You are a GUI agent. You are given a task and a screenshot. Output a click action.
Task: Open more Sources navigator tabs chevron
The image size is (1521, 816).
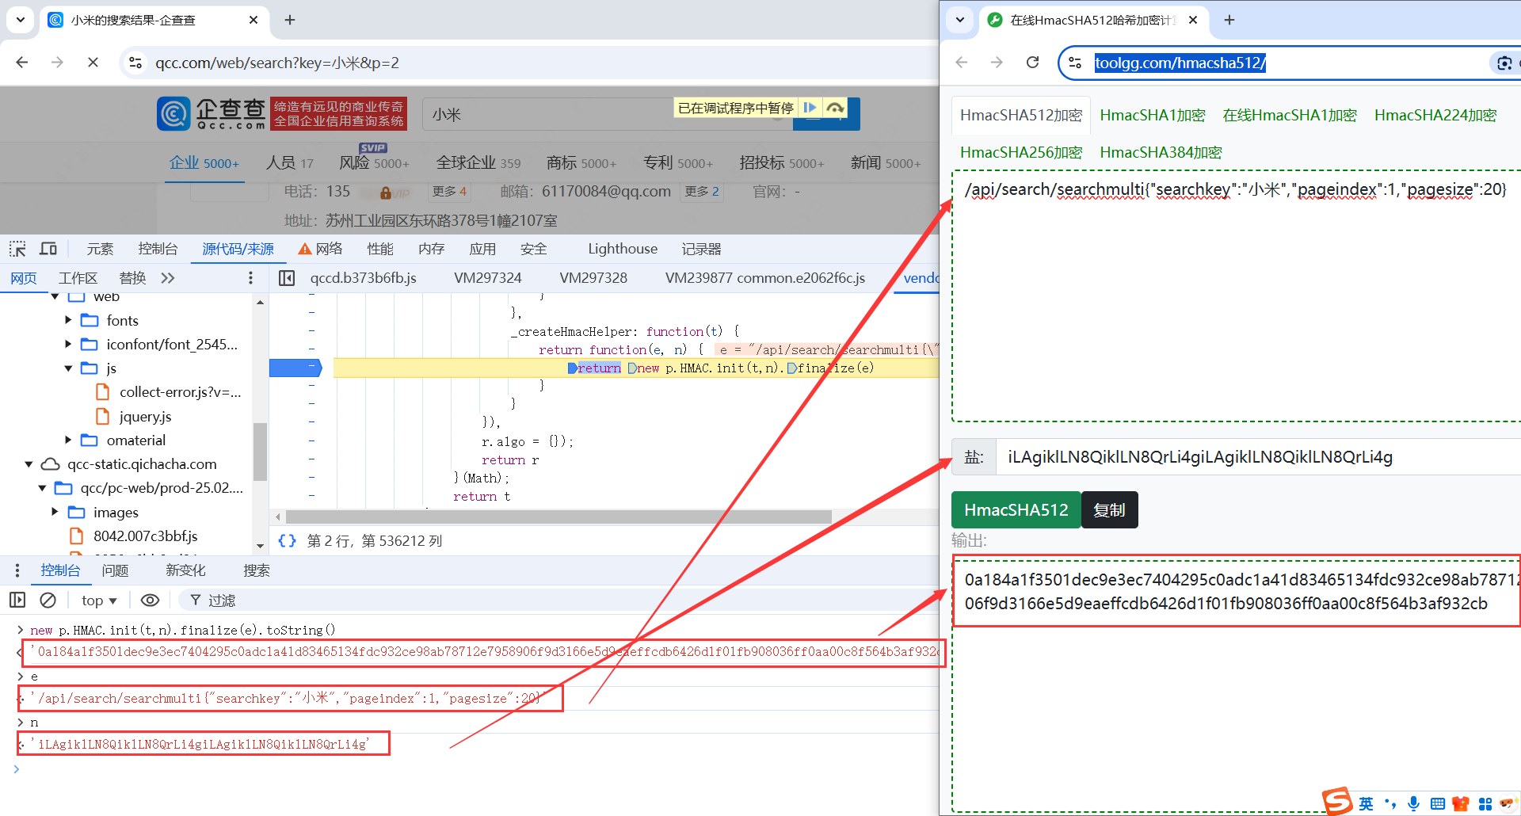[167, 278]
